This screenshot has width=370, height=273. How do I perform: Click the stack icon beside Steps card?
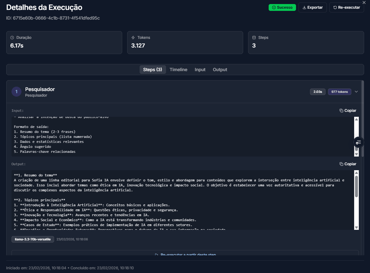point(254,38)
